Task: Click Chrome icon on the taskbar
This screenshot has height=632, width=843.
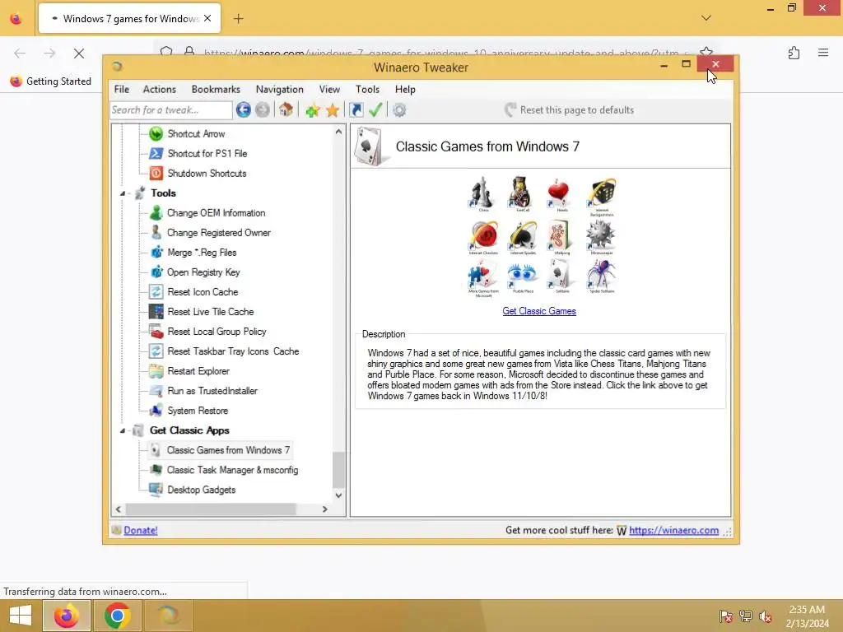Action: tap(118, 616)
